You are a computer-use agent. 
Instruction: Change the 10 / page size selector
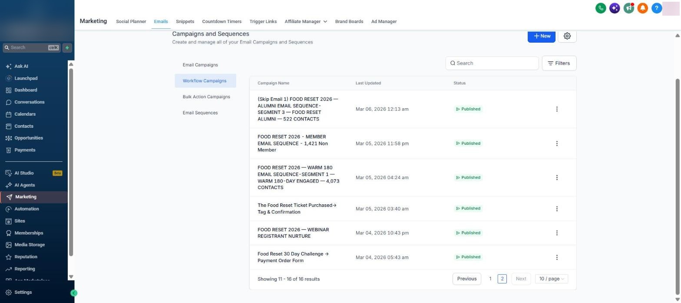coord(552,279)
